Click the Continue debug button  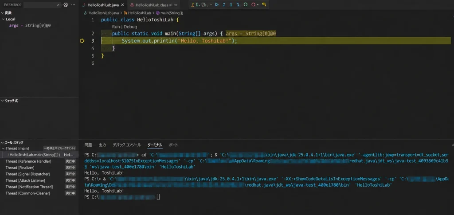[217, 4]
